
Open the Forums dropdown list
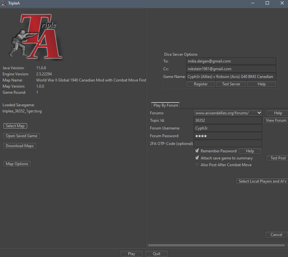click(228, 113)
